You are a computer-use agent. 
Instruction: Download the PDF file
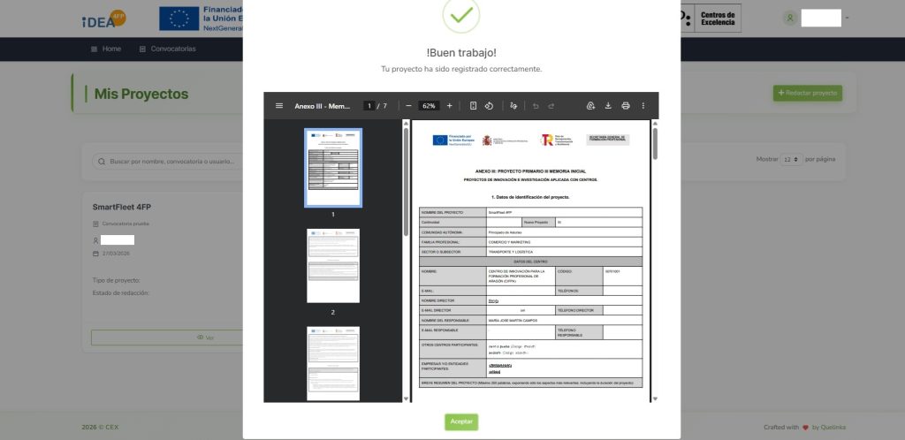pos(608,106)
